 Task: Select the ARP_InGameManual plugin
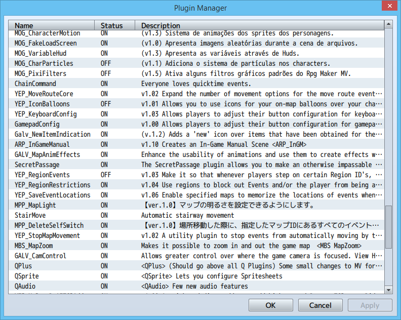[196, 144]
